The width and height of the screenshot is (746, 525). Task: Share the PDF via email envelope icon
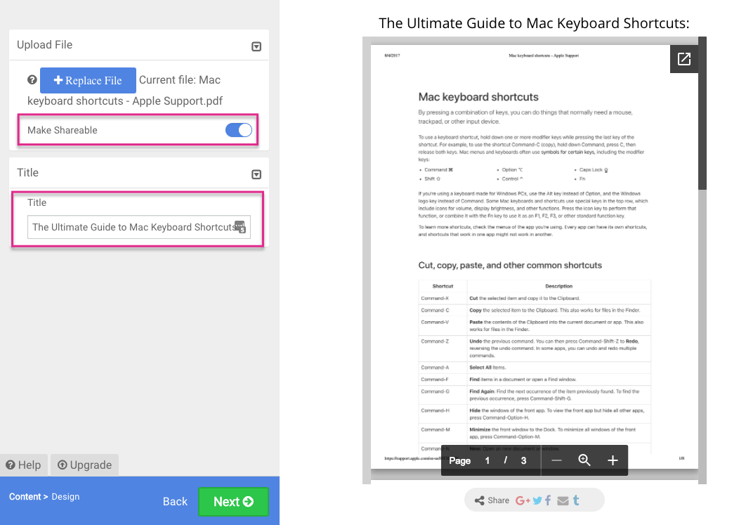click(563, 500)
